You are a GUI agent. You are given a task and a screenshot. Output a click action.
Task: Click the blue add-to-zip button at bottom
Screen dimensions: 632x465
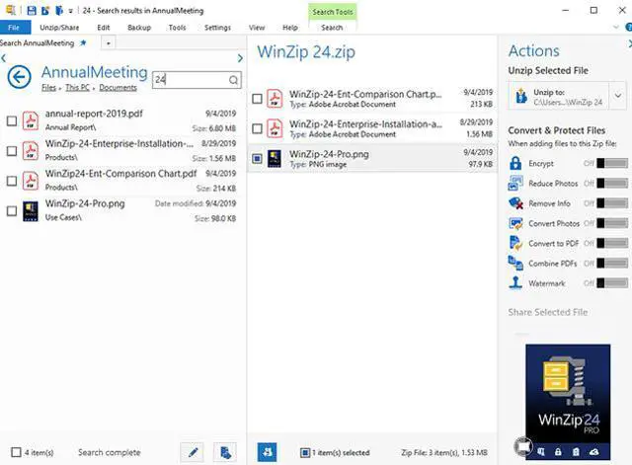click(267, 452)
